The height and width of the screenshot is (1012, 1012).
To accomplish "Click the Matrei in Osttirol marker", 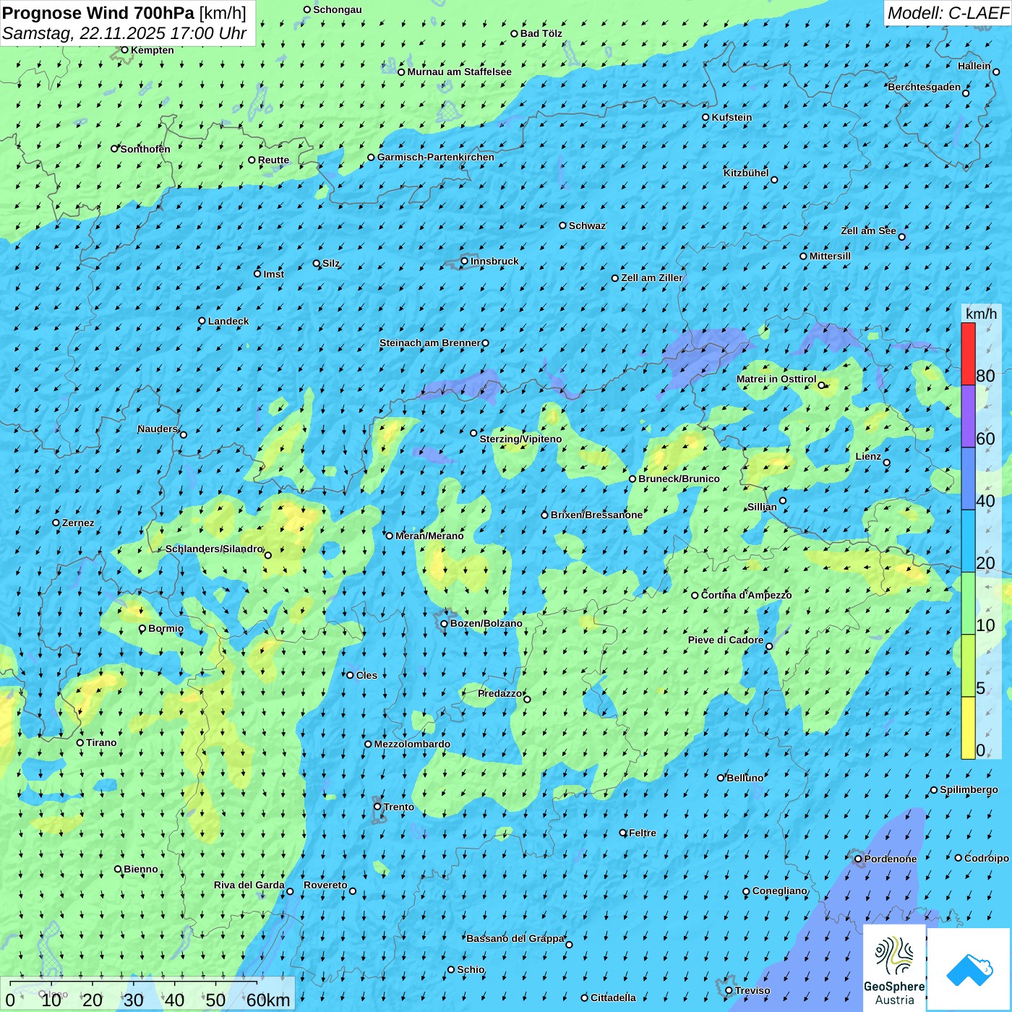I will (x=821, y=385).
